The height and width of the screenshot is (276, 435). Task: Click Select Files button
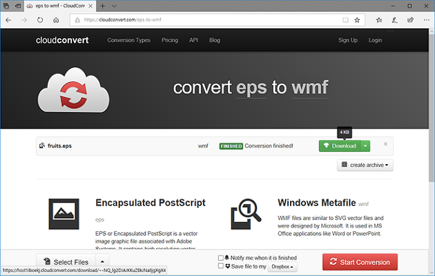[x=66, y=262]
